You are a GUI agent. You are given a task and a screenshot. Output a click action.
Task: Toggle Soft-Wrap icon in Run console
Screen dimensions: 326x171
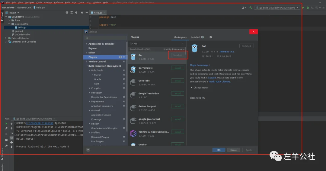pos(11,133)
